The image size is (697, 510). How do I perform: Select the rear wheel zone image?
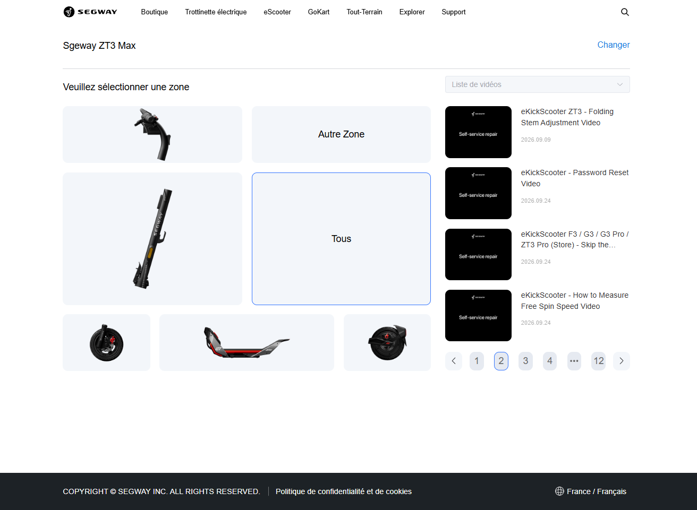tap(387, 342)
